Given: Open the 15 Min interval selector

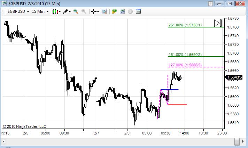Looking at the screenshot, I should click(38, 11).
